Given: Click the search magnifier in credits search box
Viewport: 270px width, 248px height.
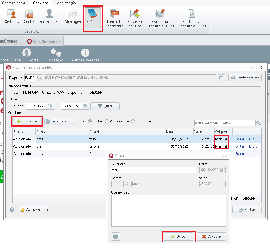Looking at the screenshot, I should [258, 123].
